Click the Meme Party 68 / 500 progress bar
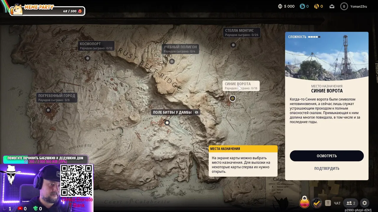 point(48,11)
